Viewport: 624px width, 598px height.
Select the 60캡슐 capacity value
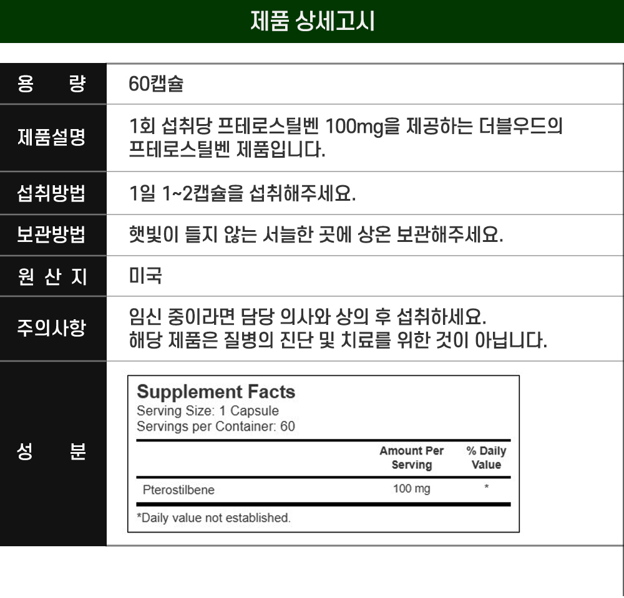coord(156,84)
